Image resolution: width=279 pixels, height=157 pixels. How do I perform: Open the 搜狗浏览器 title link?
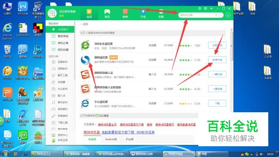(101, 58)
